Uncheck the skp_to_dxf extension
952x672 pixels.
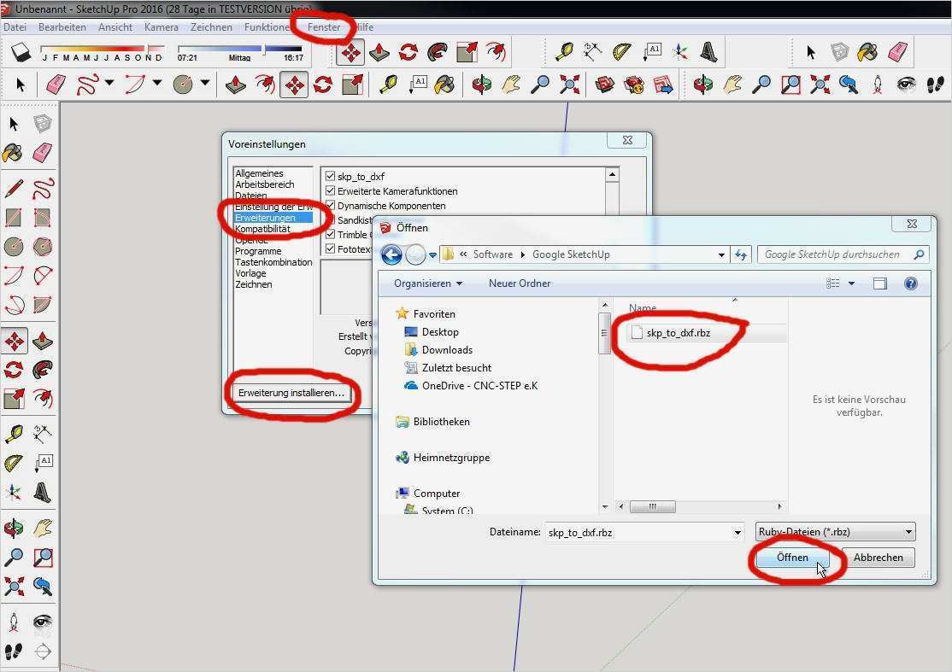pos(330,177)
